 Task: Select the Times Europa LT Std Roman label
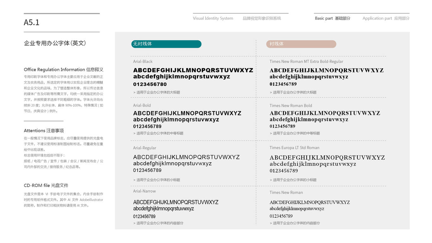tap(294, 148)
